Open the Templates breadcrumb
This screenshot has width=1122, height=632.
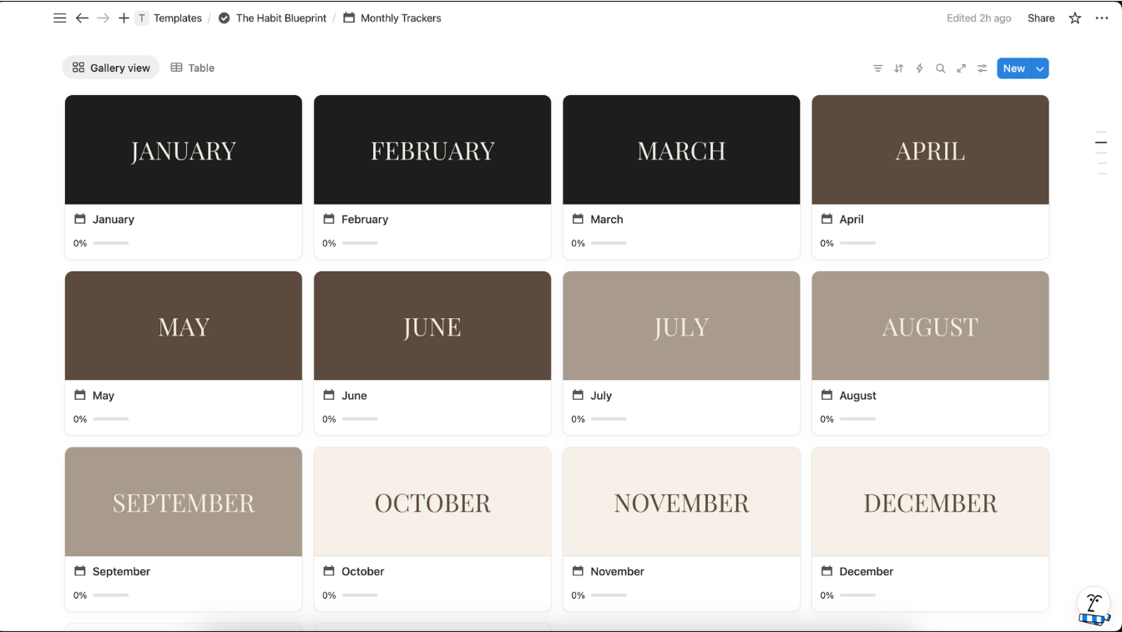tap(178, 18)
